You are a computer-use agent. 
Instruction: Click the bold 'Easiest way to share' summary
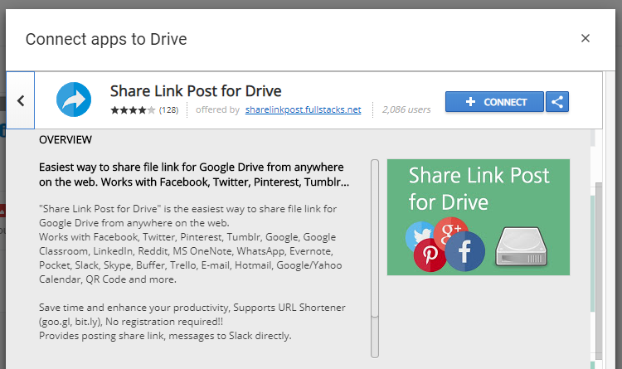pos(194,175)
